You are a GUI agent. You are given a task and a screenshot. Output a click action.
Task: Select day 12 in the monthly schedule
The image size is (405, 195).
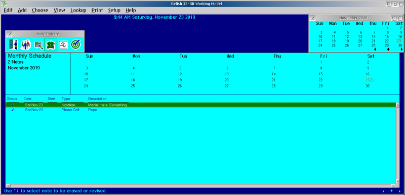tap(180, 74)
